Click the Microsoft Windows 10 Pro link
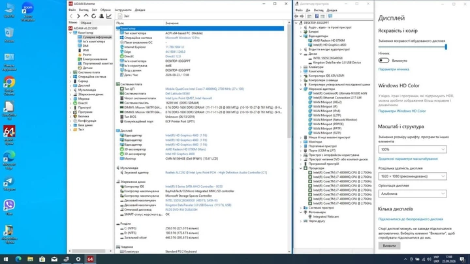 182,38
